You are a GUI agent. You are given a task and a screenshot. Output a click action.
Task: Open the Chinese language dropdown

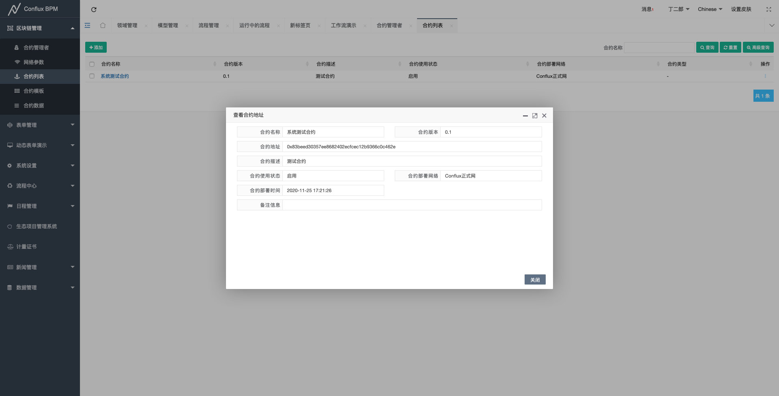click(710, 9)
